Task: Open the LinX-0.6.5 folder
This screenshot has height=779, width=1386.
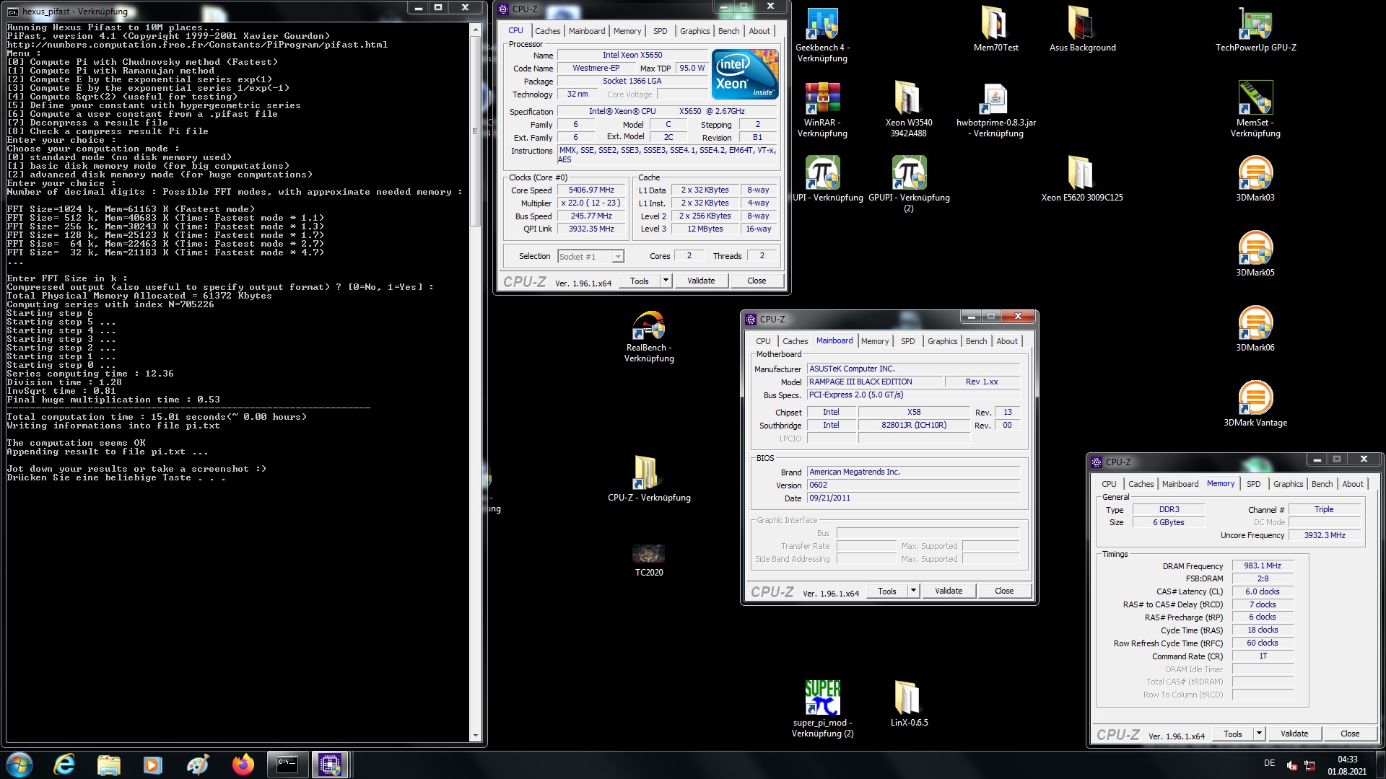Action: [909, 703]
